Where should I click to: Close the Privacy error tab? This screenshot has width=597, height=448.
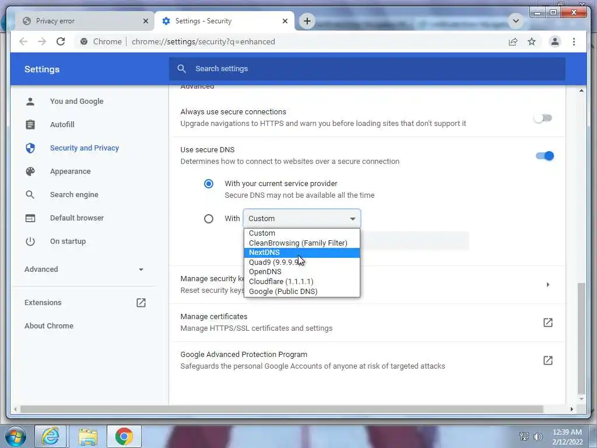coord(145,21)
